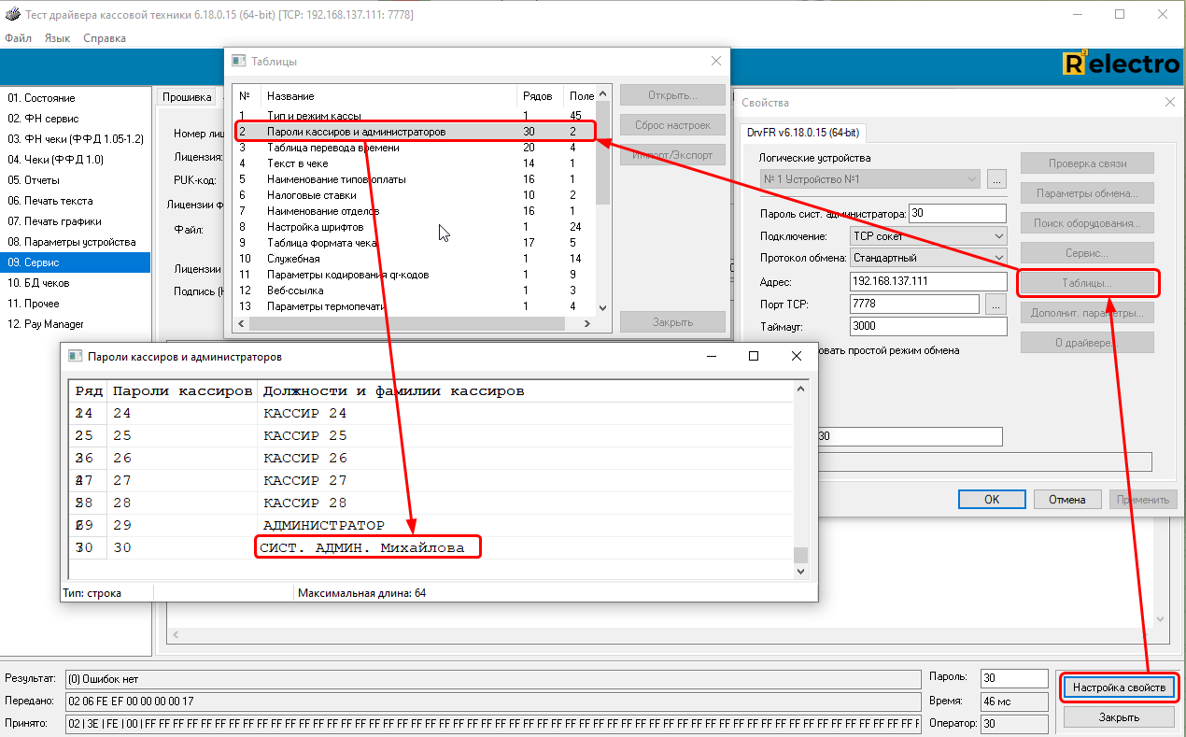Click the Таблицы... button in properties
The image size is (1186, 737).
pyautogui.click(x=1086, y=282)
